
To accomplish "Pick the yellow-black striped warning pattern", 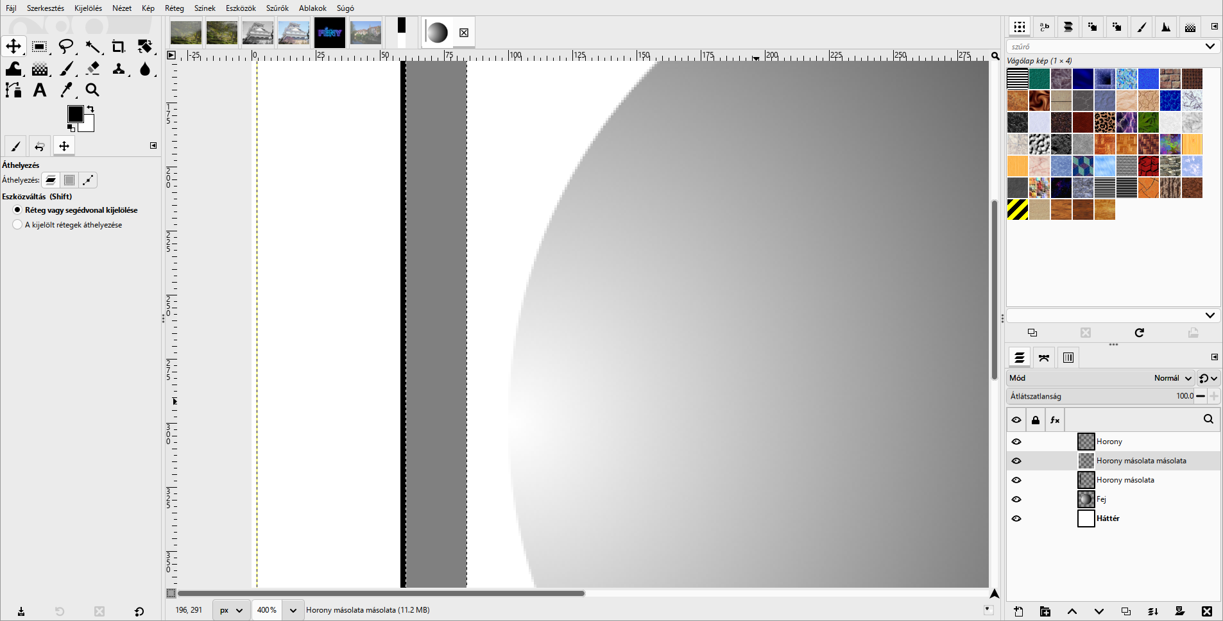I will click(1018, 210).
